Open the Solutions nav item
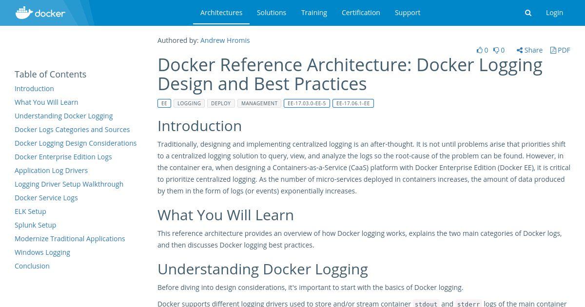Viewport: 585px width, 307px height. 272,13
